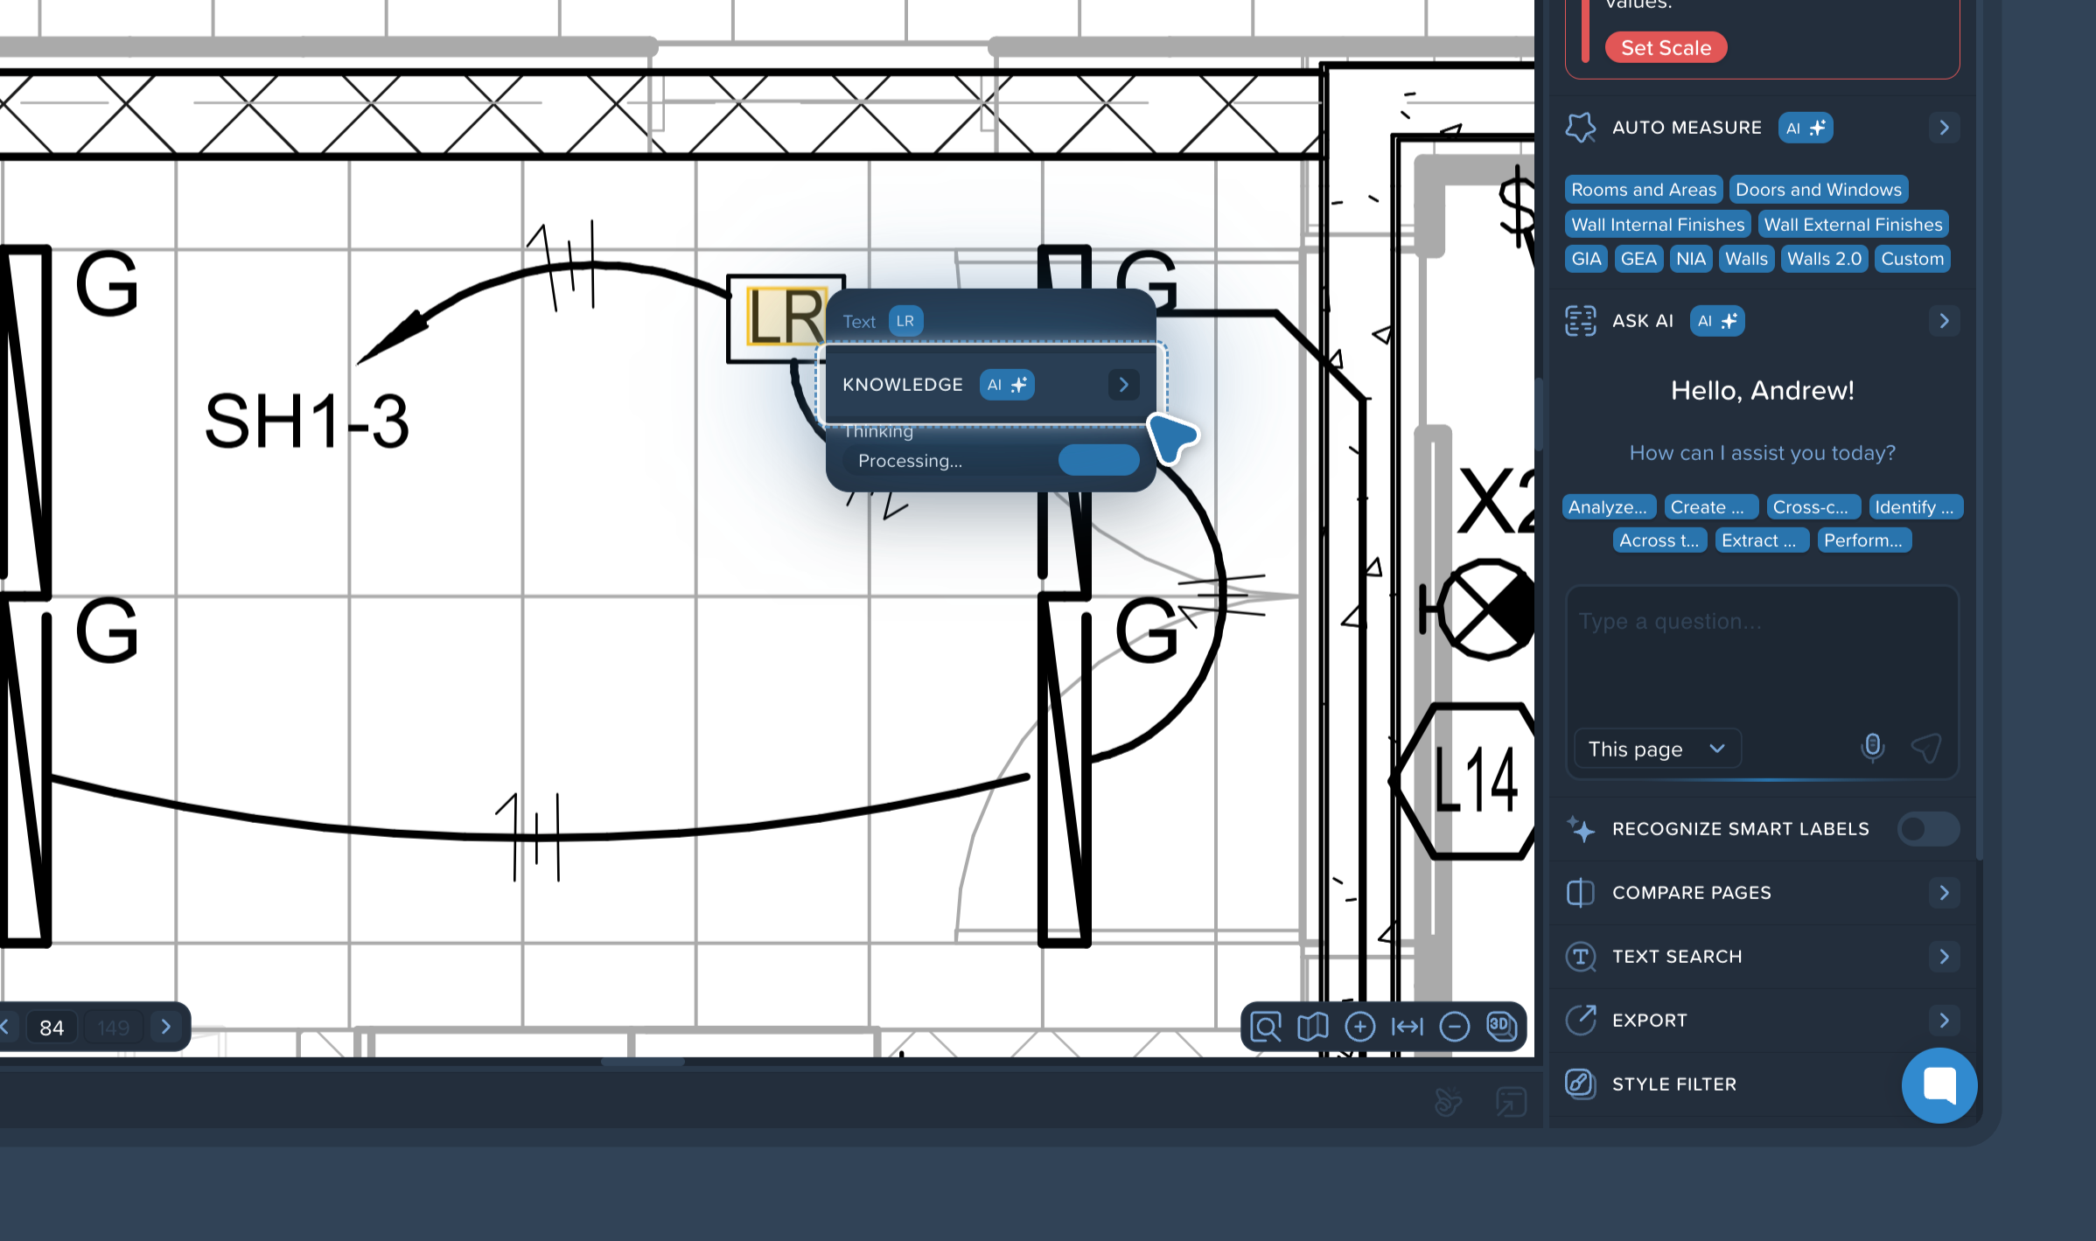Open the map overview icon
This screenshot has width=2096, height=1241.
click(x=1312, y=1026)
